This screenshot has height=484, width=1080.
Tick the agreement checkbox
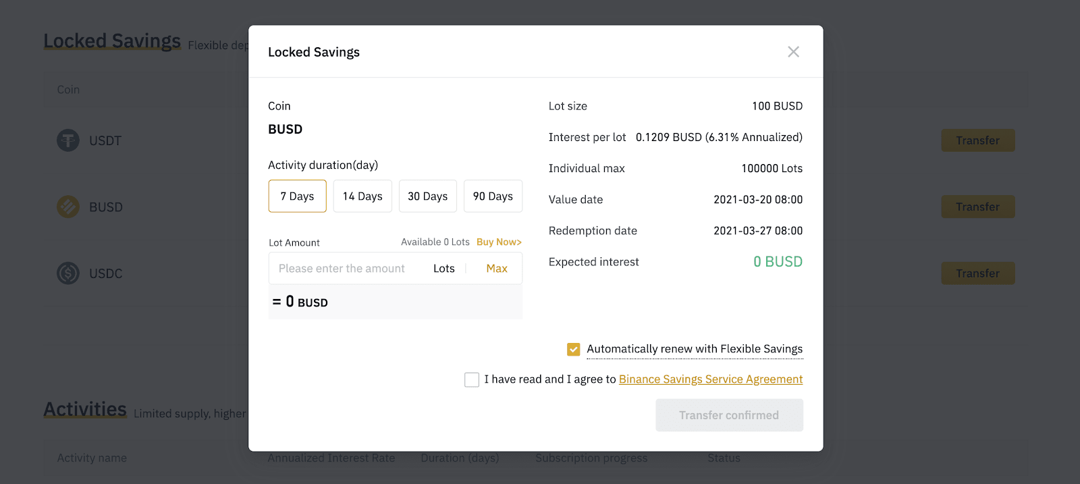coord(472,379)
